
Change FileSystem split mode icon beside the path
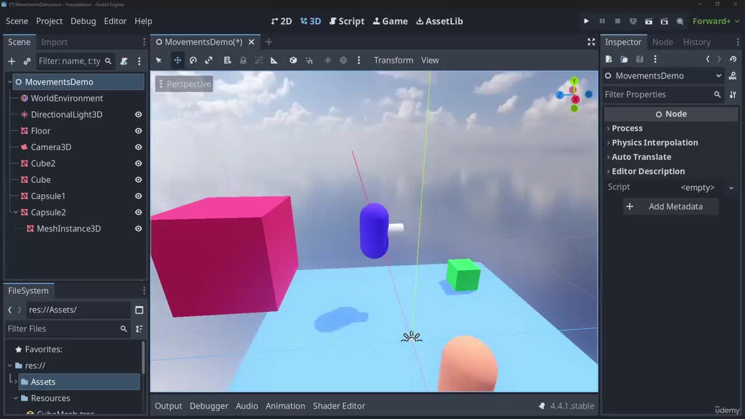[139, 310]
